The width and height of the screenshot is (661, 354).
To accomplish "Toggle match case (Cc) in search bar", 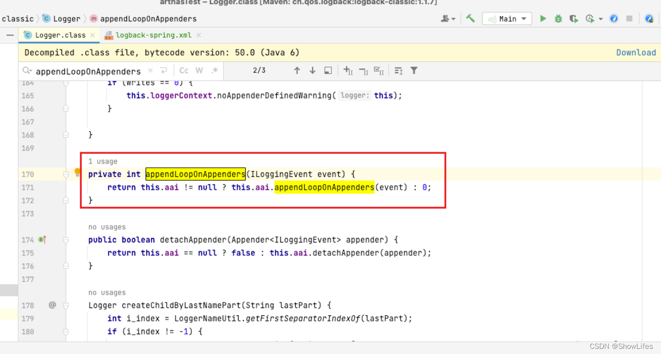I will 184,70.
